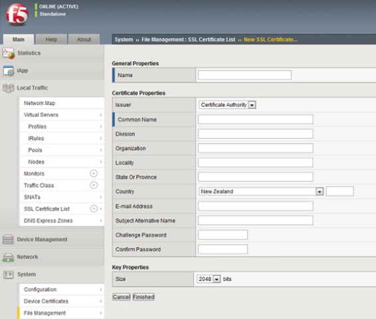Expand the Virtual Servers submenu arrow
Viewport: 376px width, 319px height.
pyautogui.click(x=101, y=115)
